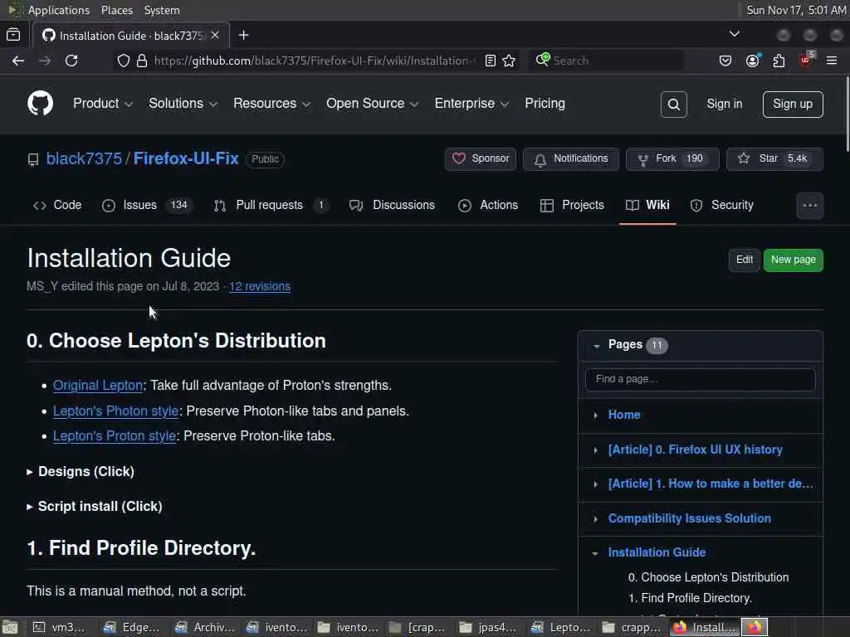Click the Sign up button
The height and width of the screenshot is (637, 850).
793,104
